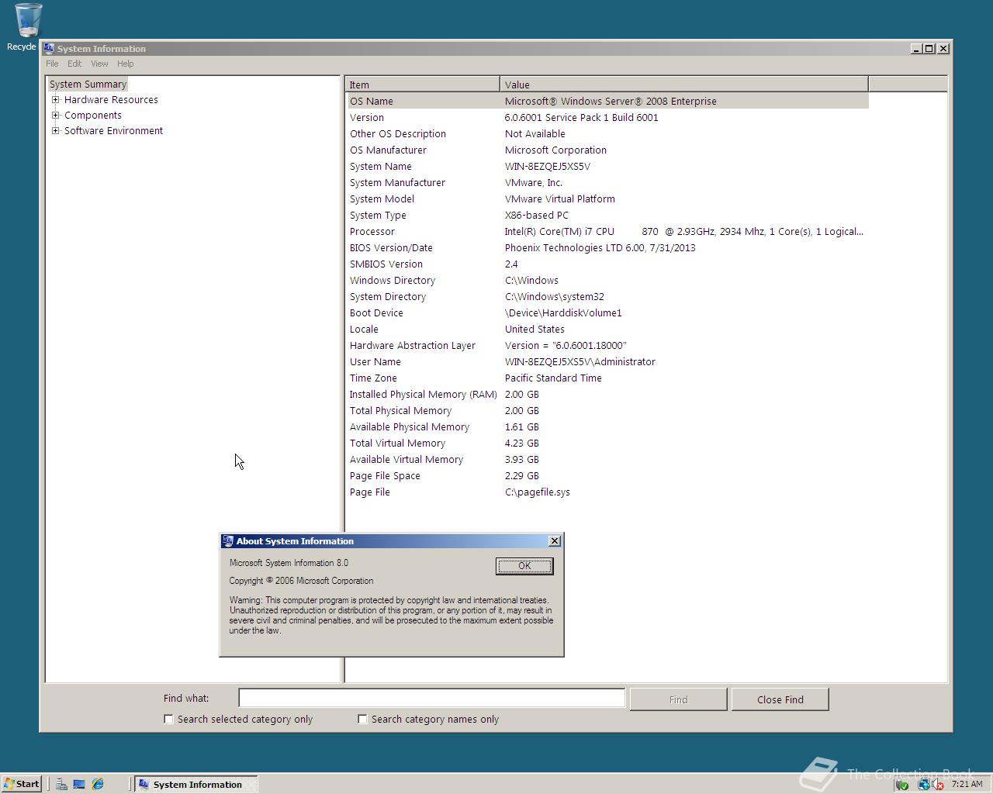Image resolution: width=993 pixels, height=794 pixels.
Task: Select the OS Manufacturer row
Action: tap(607, 150)
